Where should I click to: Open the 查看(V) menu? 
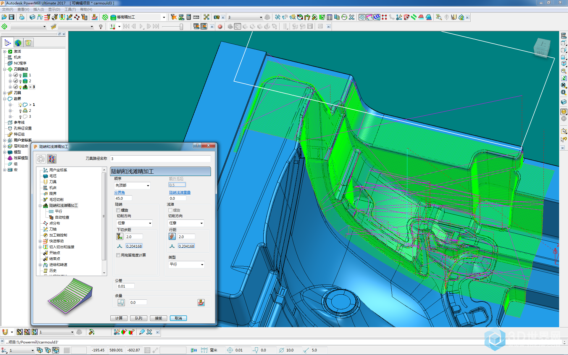click(x=23, y=9)
